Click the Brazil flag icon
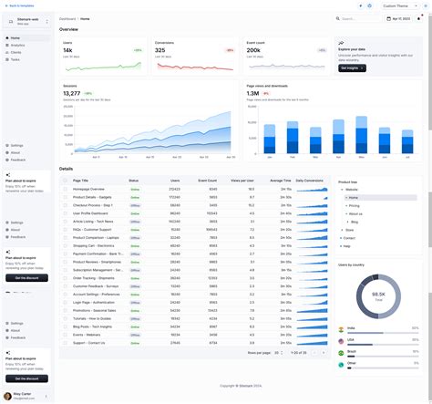 [x=341, y=353]
